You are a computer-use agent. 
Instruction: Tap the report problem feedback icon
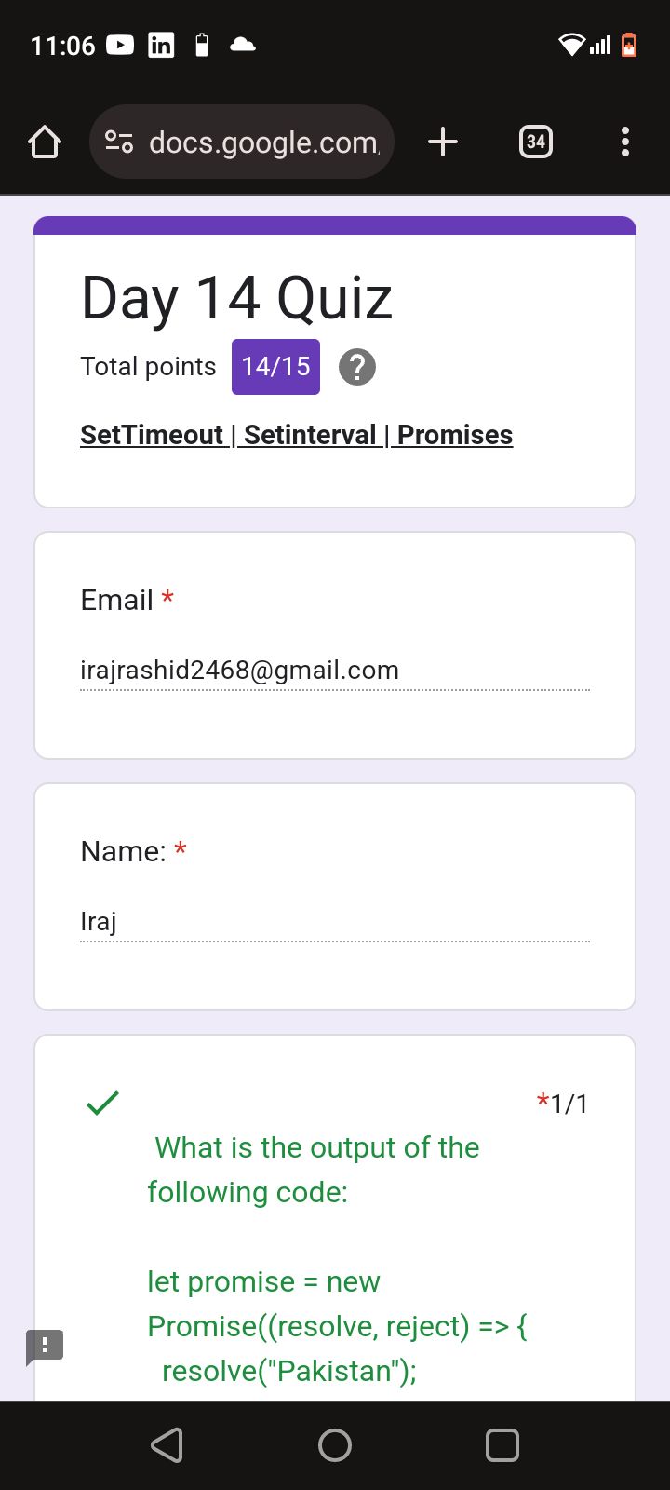pos(44,1347)
